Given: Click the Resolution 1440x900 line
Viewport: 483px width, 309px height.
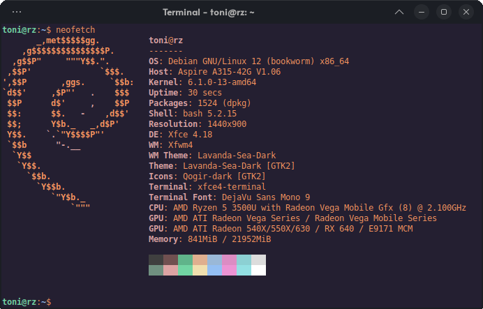Looking at the screenshot, I should tap(198, 124).
